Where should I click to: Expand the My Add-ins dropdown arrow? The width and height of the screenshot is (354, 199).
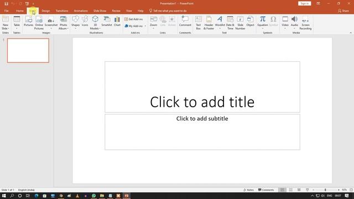pyautogui.click(x=145, y=26)
